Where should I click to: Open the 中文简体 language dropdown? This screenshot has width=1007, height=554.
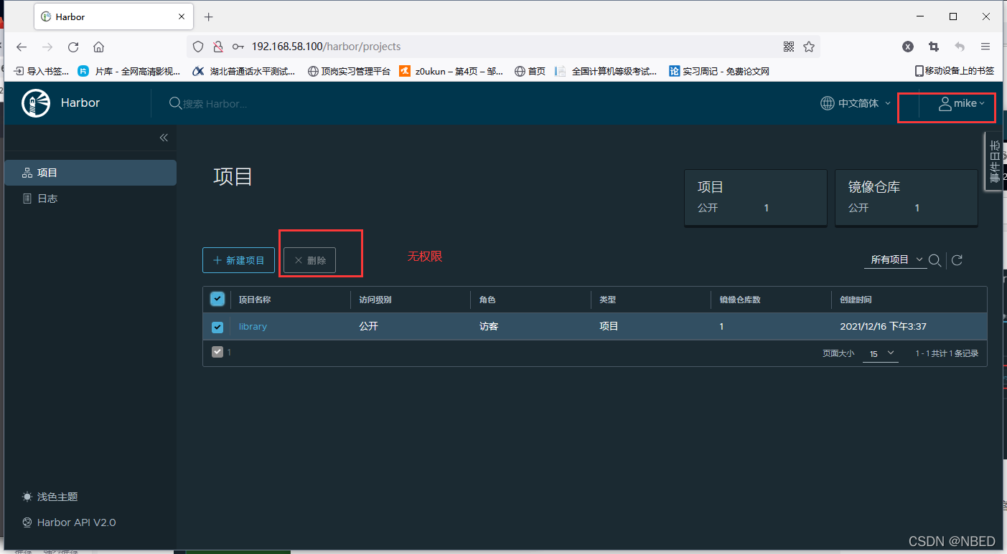pos(856,103)
